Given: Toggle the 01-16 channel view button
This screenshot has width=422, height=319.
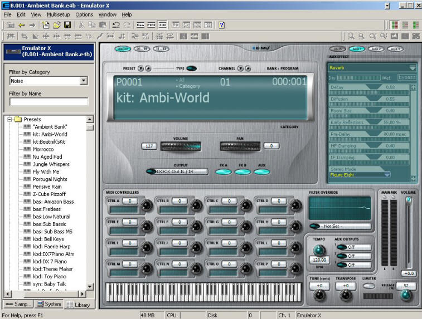Looking at the screenshot, I should (142, 49).
